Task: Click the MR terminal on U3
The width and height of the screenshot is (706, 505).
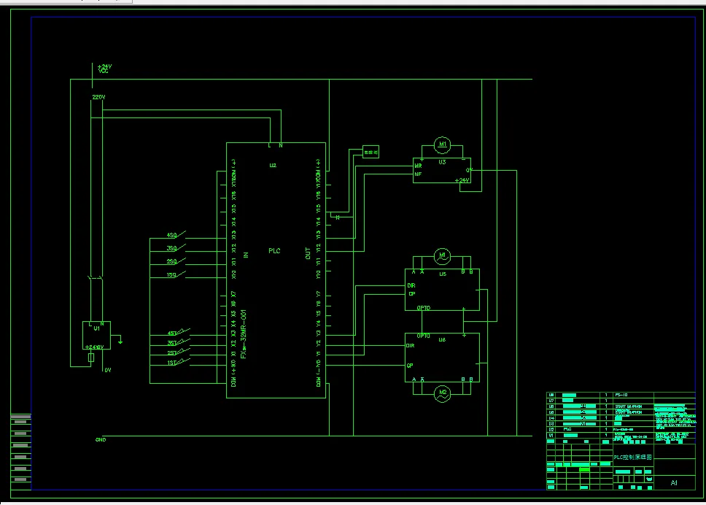Action: [x=419, y=166]
